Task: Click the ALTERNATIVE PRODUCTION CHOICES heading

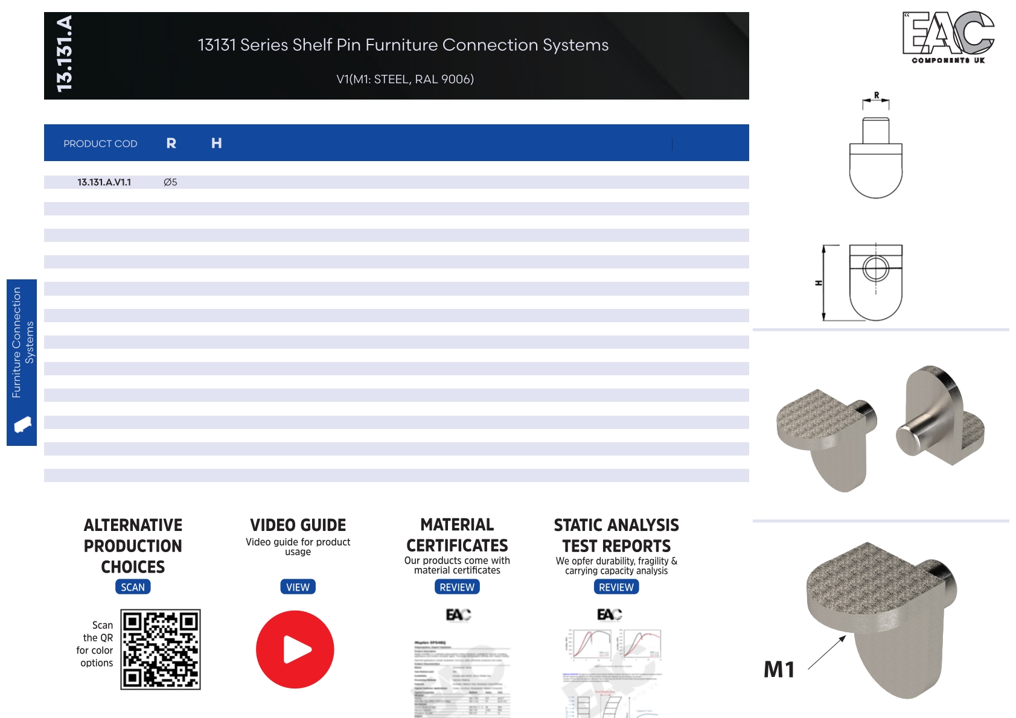Action: pyautogui.click(x=133, y=546)
